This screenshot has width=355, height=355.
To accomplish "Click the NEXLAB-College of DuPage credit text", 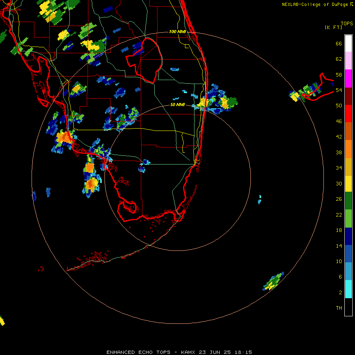I will coord(318,4).
